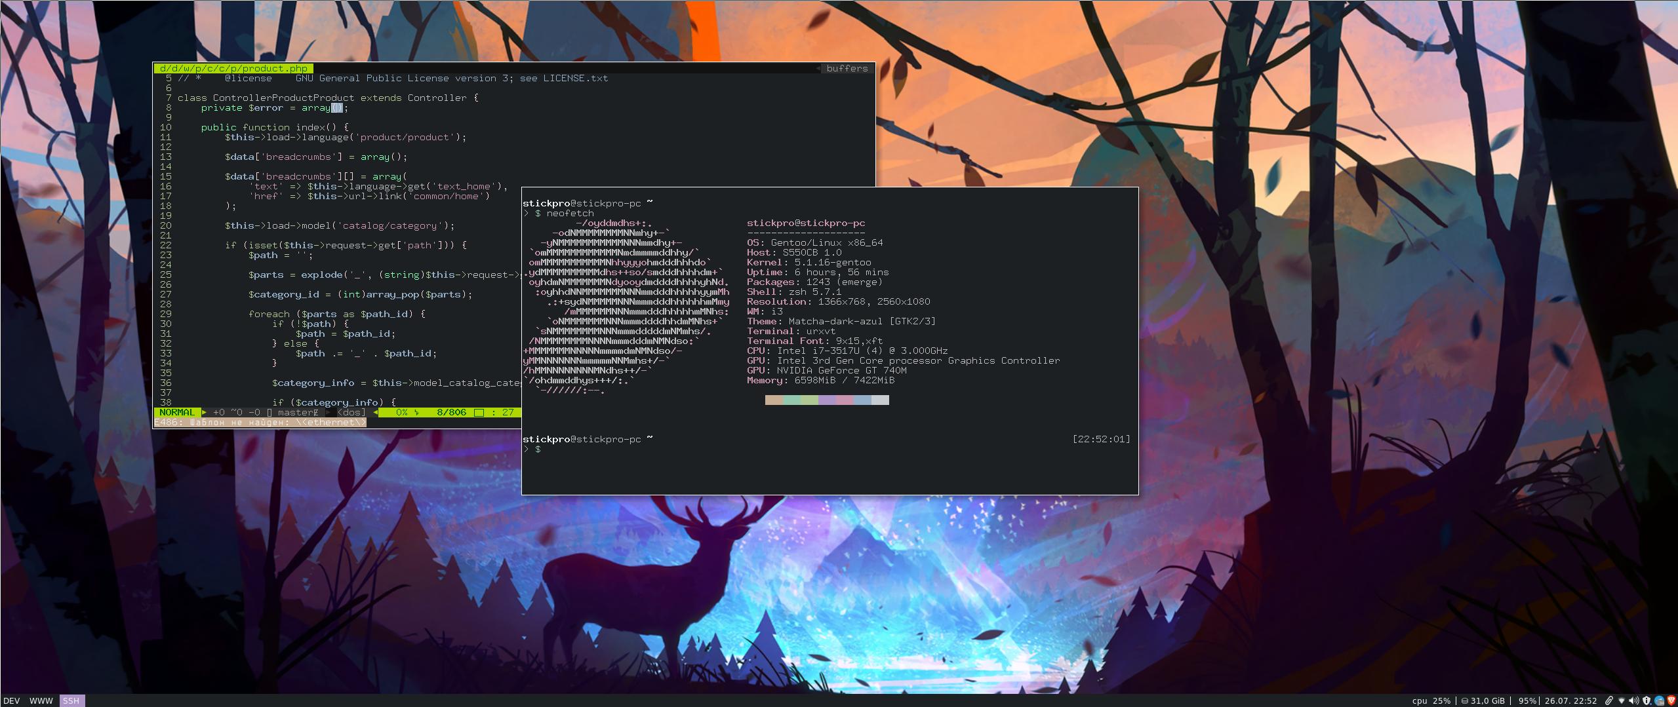Click the tan color block in neofetch
The width and height of the screenshot is (1678, 707).
(774, 400)
